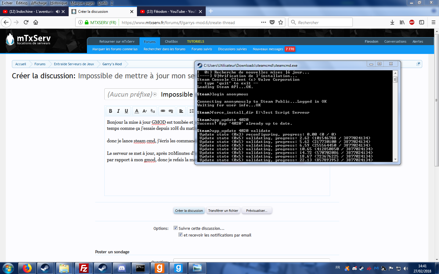Show site information for mtxserv.fr
439x274 pixels.
click(x=81, y=22)
